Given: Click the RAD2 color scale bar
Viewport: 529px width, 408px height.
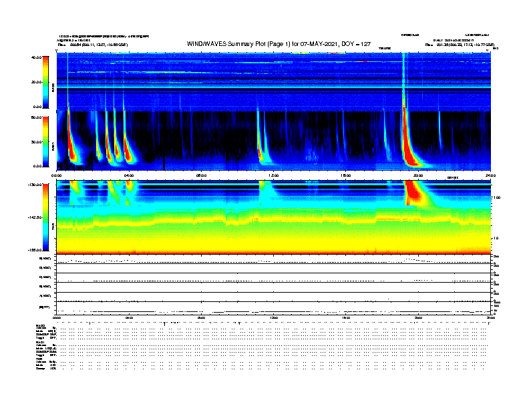Looking at the screenshot, I should tap(45, 82).
